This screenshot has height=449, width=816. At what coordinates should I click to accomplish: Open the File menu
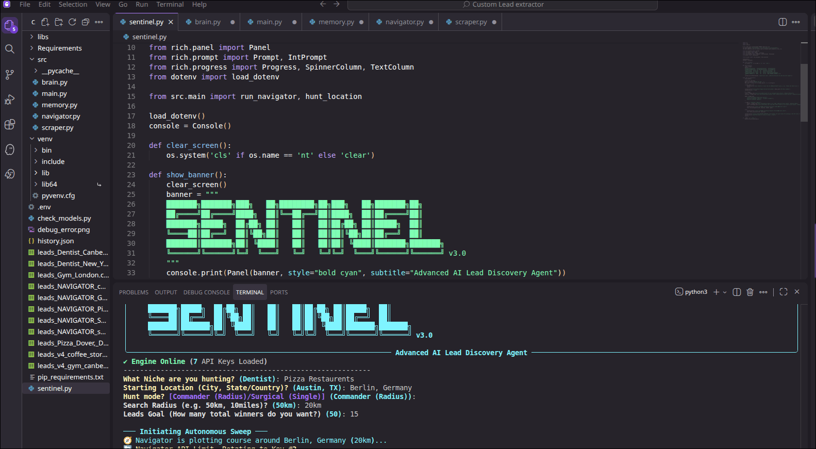(x=25, y=4)
